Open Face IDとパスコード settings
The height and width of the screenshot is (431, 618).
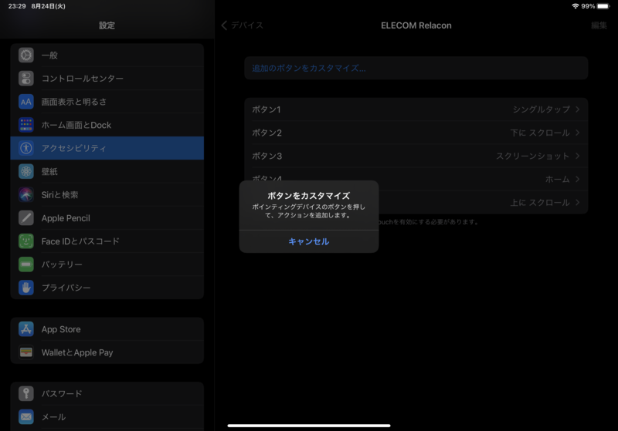[107, 241]
